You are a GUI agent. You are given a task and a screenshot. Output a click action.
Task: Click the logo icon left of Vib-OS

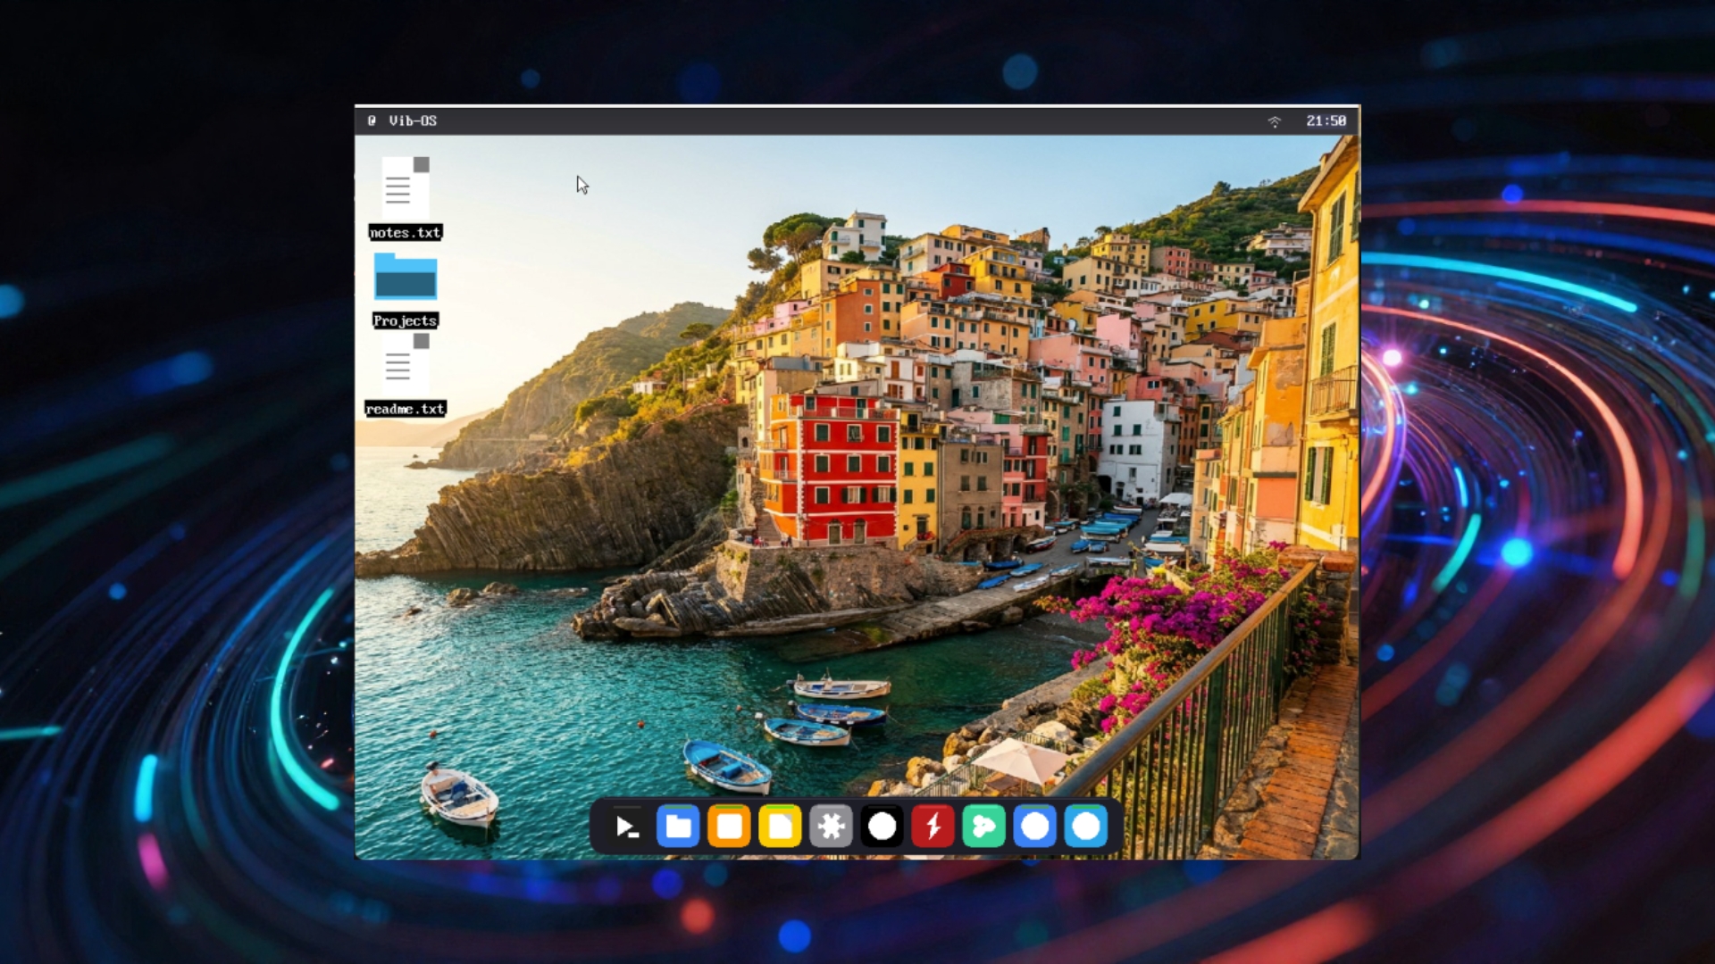tap(372, 120)
